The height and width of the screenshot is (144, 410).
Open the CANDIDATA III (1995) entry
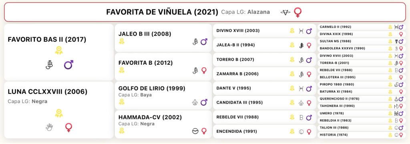click(x=264, y=103)
